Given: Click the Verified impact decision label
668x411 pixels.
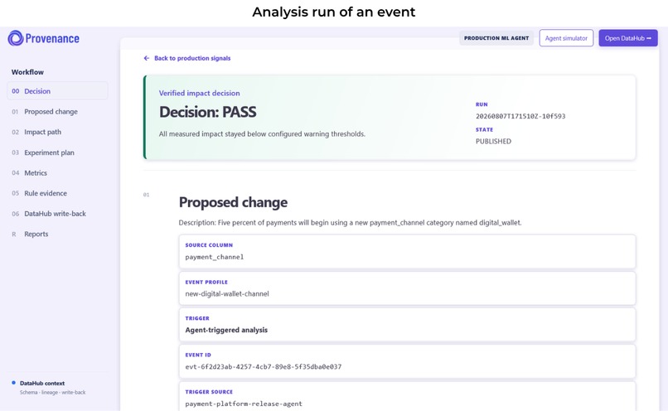Looking at the screenshot, I should (x=200, y=94).
